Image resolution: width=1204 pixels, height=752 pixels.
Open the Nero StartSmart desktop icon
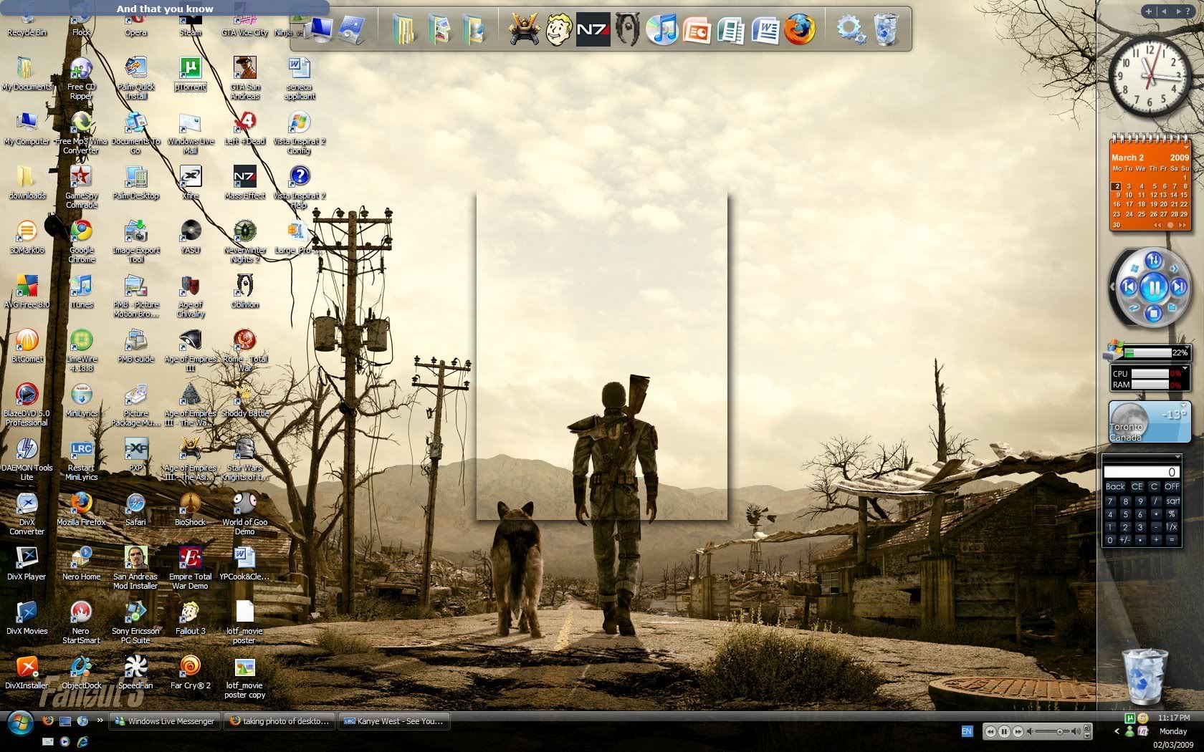coord(81,623)
